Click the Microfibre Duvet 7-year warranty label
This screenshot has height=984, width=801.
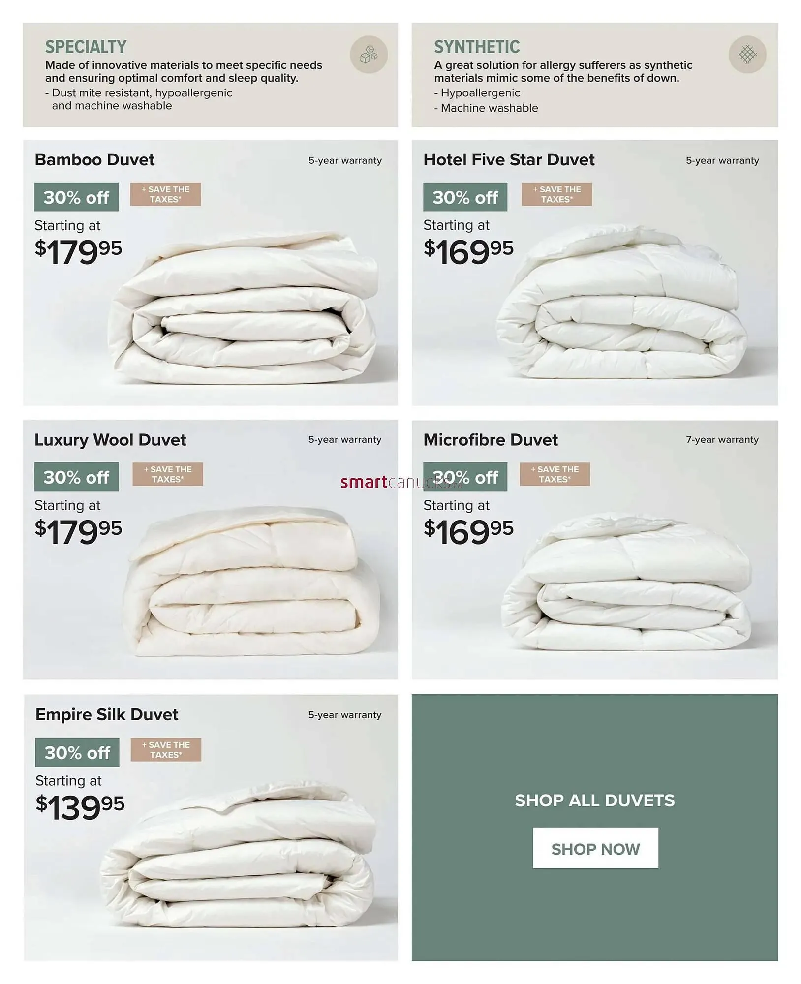point(722,440)
